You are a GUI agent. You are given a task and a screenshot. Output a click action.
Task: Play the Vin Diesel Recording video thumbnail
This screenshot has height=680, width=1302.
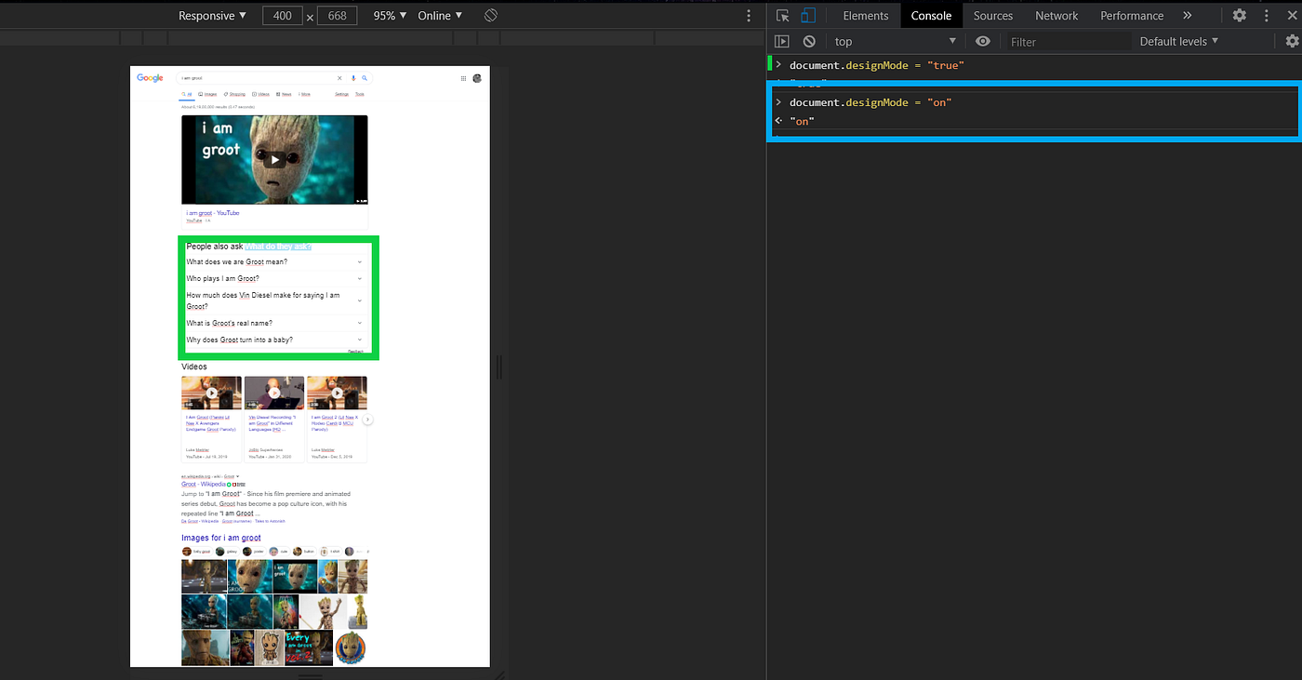pyautogui.click(x=274, y=393)
